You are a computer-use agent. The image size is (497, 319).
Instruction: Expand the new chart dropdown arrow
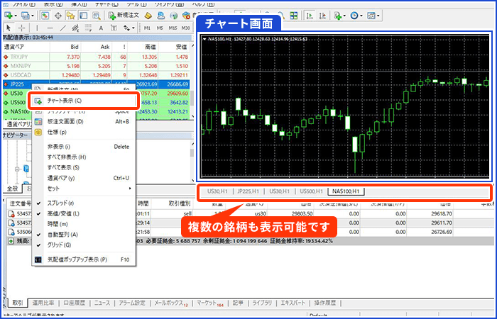pyautogui.click(x=16, y=16)
